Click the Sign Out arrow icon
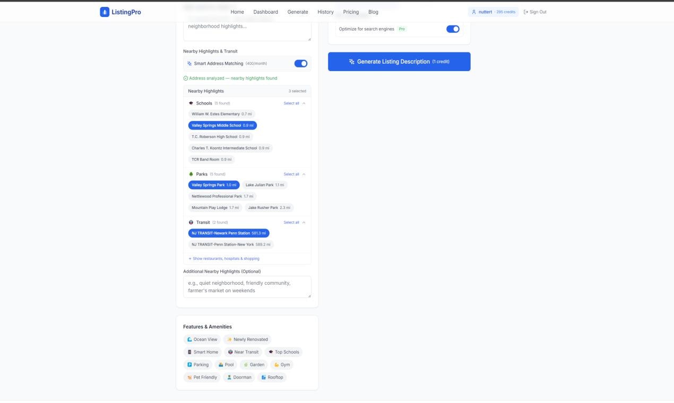The height and width of the screenshot is (403, 674). 526,12
